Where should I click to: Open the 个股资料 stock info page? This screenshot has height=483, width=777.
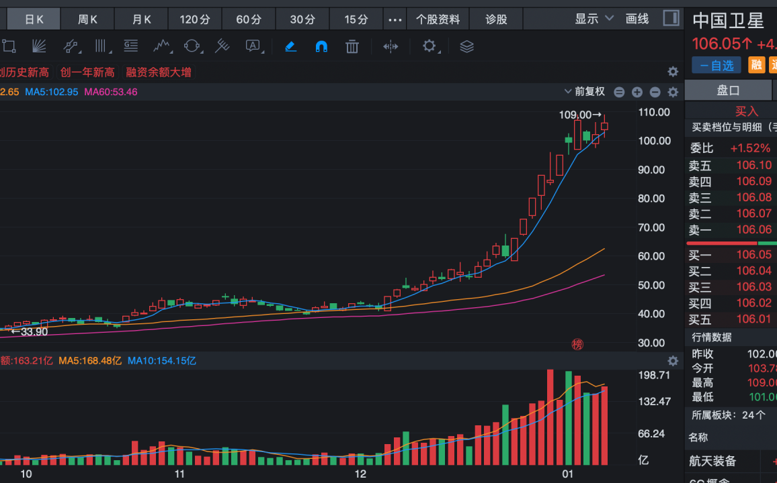(x=438, y=19)
